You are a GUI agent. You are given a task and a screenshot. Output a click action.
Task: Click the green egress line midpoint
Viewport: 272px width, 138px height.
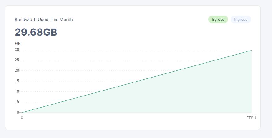click(x=137, y=81)
